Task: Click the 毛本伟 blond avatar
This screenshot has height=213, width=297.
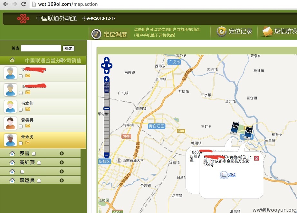Action: (10, 107)
